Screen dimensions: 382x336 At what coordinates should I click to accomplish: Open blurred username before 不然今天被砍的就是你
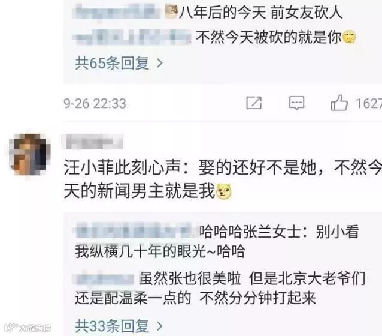(x=132, y=37)
